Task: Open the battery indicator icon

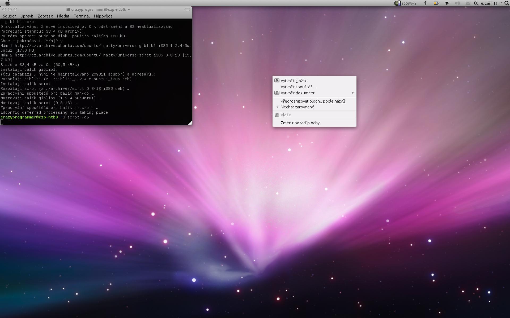Action: coord(436,3)
